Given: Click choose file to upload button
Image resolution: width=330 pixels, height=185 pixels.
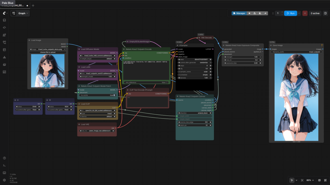Looking at the screenshot, I should click(48, 52).
